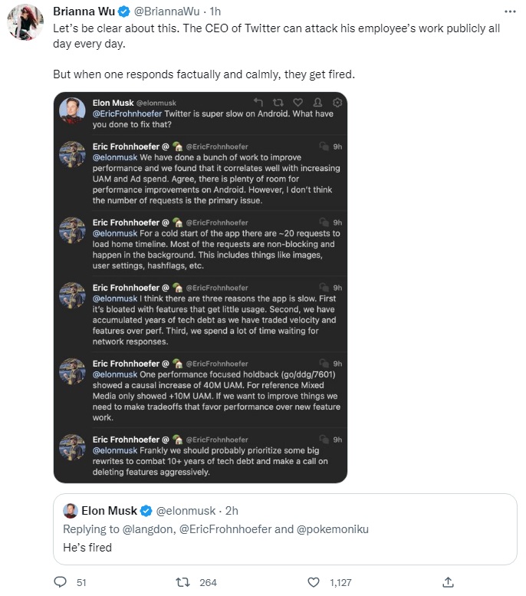Open Brianna Wu display name link

[84, 12]
